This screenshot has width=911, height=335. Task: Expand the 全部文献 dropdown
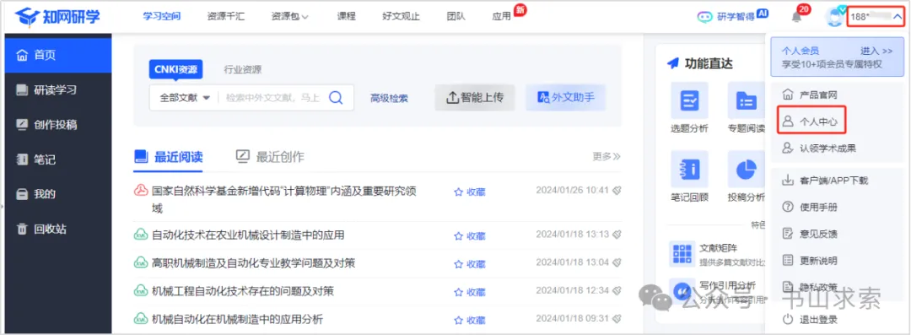[x=184, y=98]
